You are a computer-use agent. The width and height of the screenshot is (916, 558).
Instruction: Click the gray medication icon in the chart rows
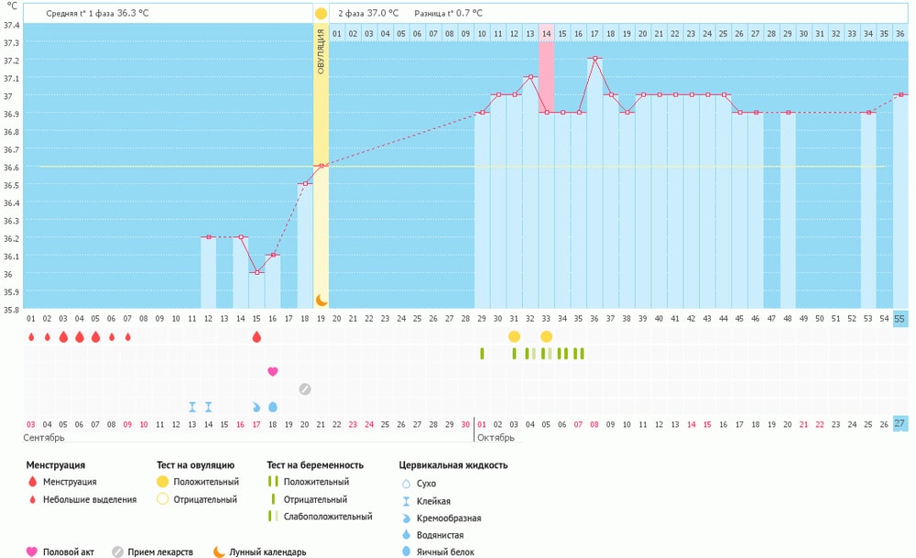(305, 388)
